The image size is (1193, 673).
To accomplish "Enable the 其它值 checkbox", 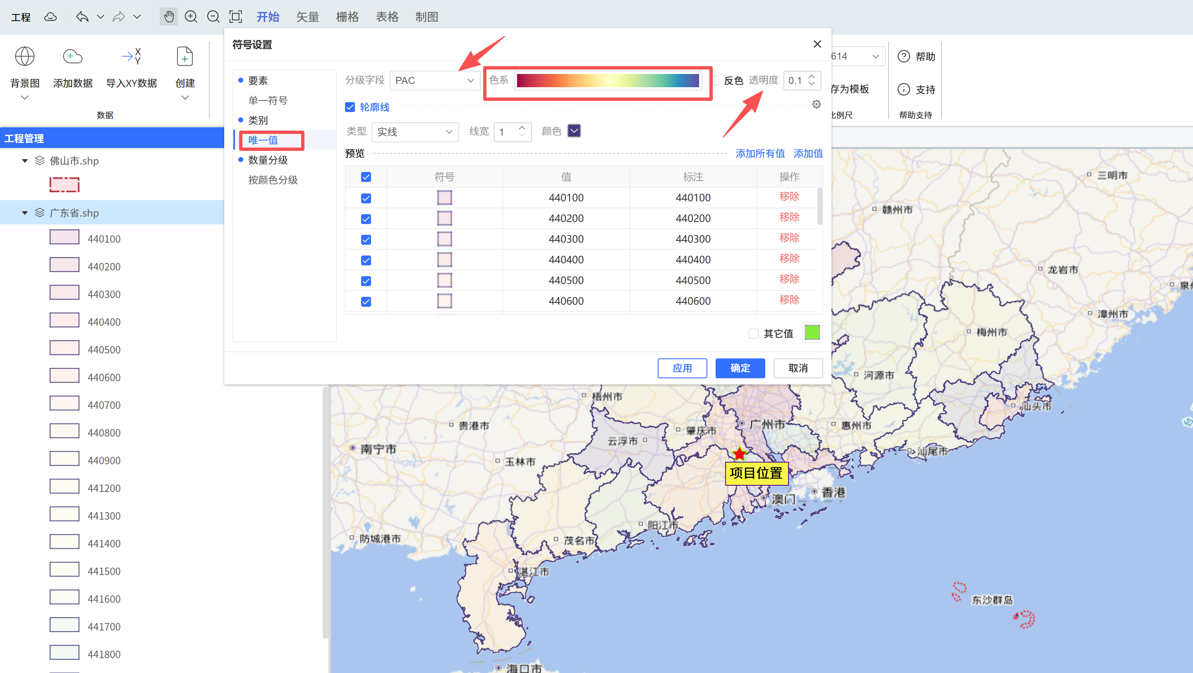I will click(754, 334).
